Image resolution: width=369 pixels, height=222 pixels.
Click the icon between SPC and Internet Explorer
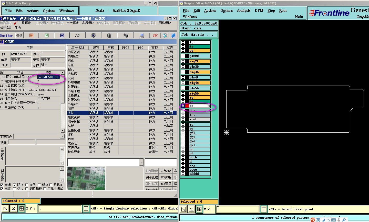165,36
